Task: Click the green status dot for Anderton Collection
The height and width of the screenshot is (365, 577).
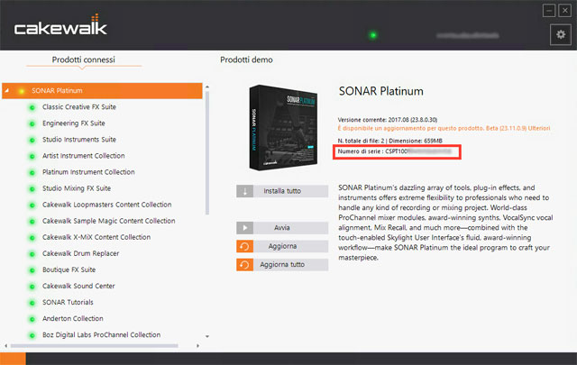Action: (32, 319)
